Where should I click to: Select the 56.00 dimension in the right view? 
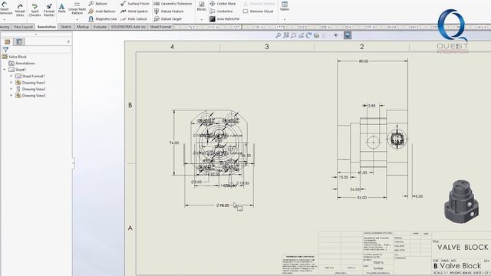point(361,198)
